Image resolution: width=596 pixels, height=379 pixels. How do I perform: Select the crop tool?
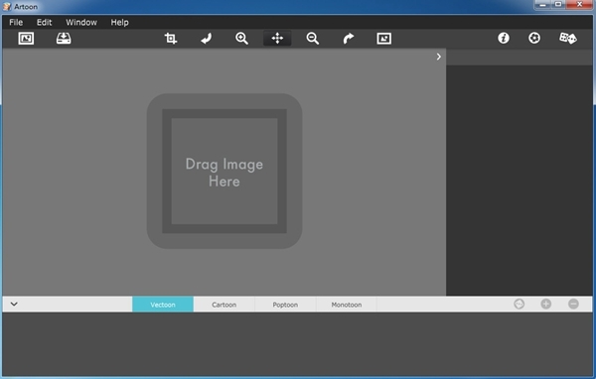[x=171, y=39]
